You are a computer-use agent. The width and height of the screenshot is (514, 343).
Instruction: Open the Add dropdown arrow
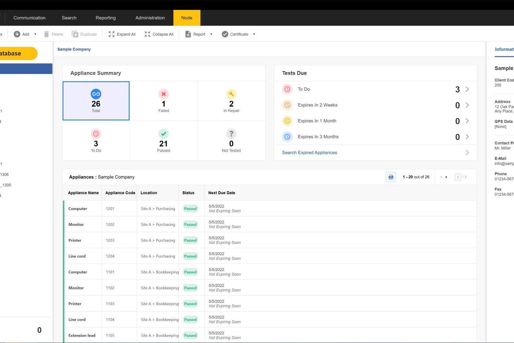[x=35, y=34]
